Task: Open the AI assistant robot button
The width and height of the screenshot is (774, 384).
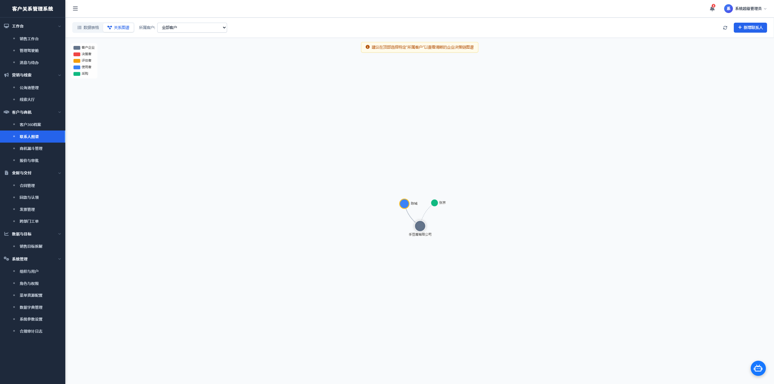Action: click(758, 368)
